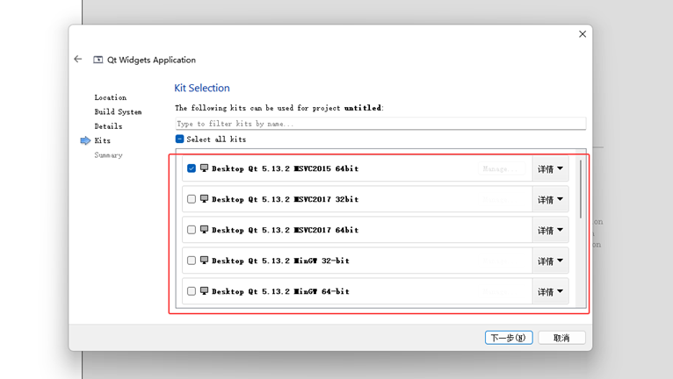Expand 详情 for MinGW 64-bit kit
The width and height of the screenshot is (673, 379).
550,291
